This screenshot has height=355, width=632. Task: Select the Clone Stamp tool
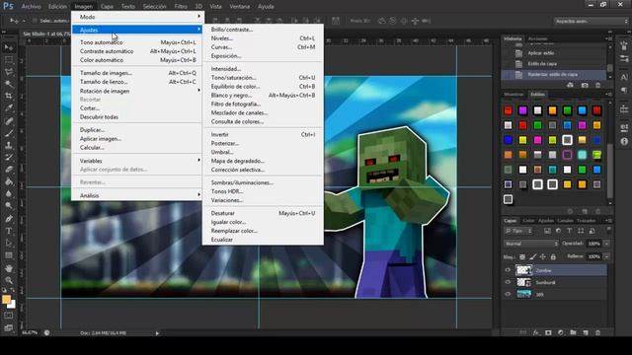tap(9, 145)
